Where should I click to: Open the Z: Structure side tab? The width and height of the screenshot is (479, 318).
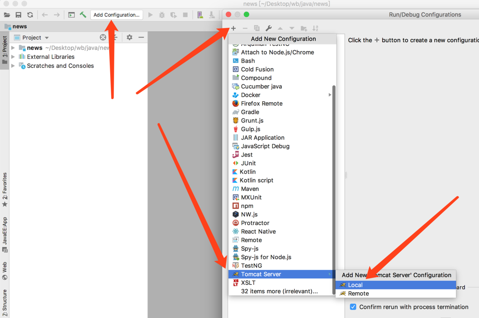click(5, 302)
